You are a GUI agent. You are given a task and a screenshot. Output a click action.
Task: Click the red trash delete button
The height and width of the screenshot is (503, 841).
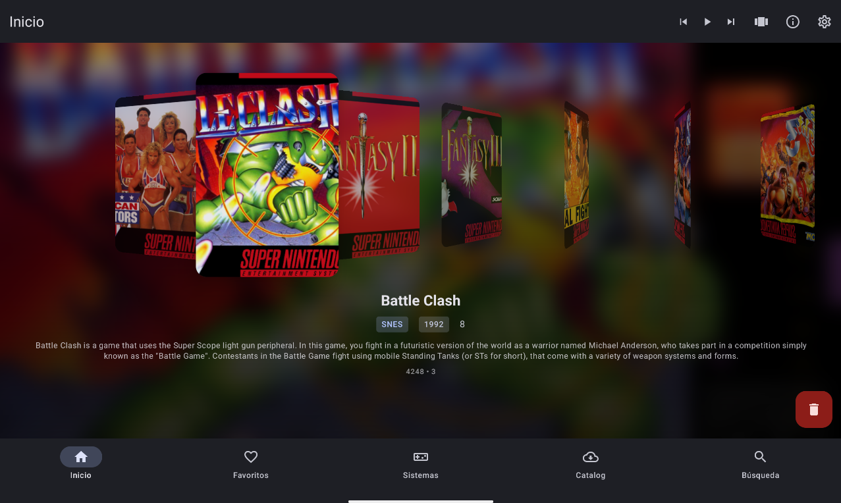(x=814, y=410)
